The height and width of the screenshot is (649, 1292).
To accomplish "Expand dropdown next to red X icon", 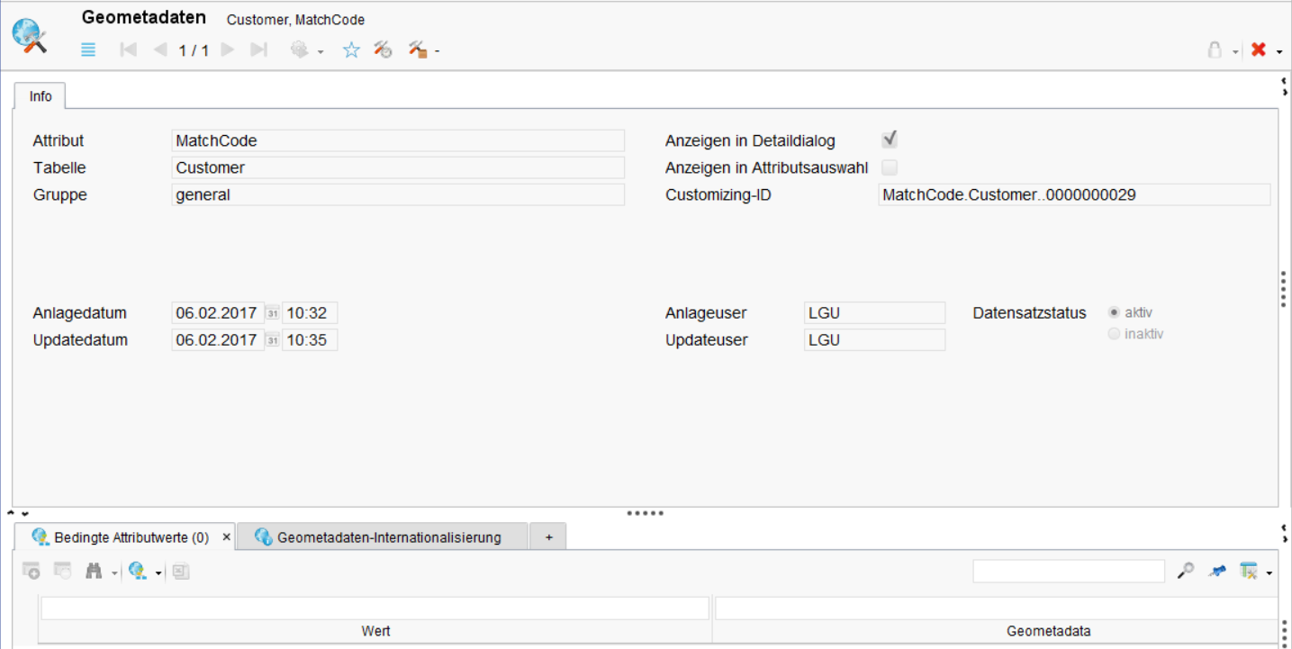I will click(1279, 52).
